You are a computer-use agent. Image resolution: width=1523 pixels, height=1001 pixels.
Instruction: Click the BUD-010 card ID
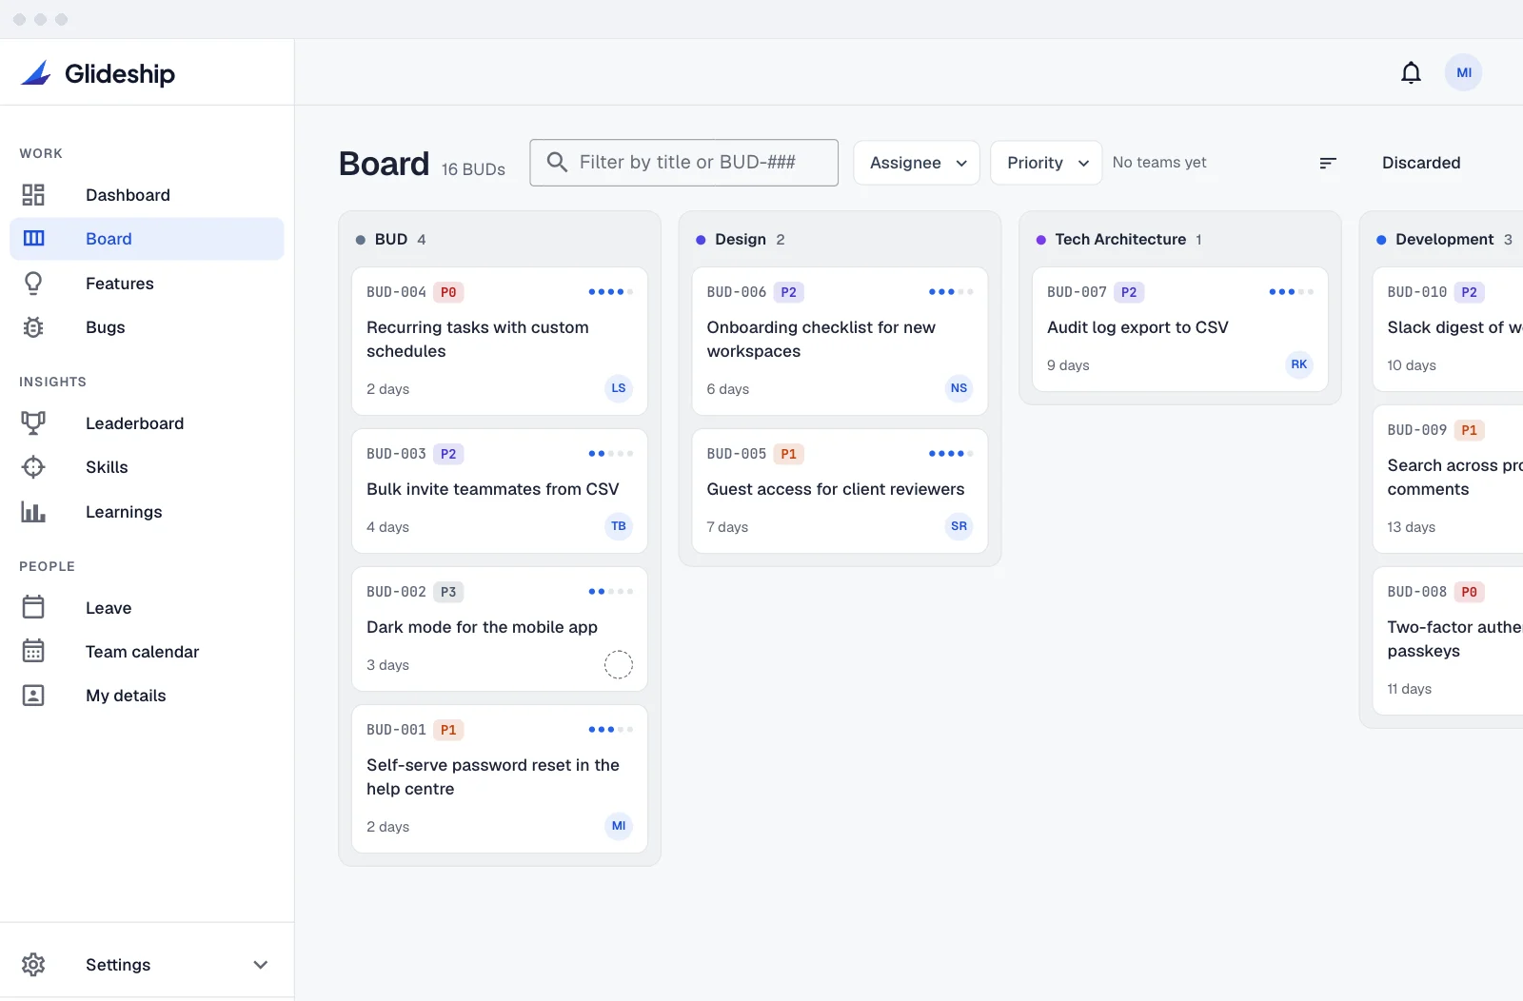1416,292
